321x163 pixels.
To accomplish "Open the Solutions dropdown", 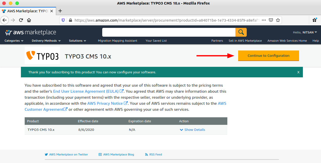I will 78,41.
